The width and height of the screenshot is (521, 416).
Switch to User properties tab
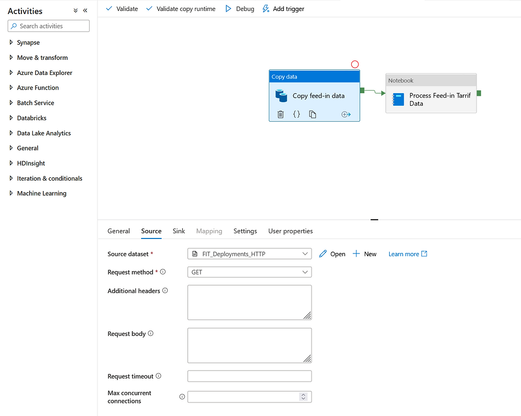click(x=290, y=231)
